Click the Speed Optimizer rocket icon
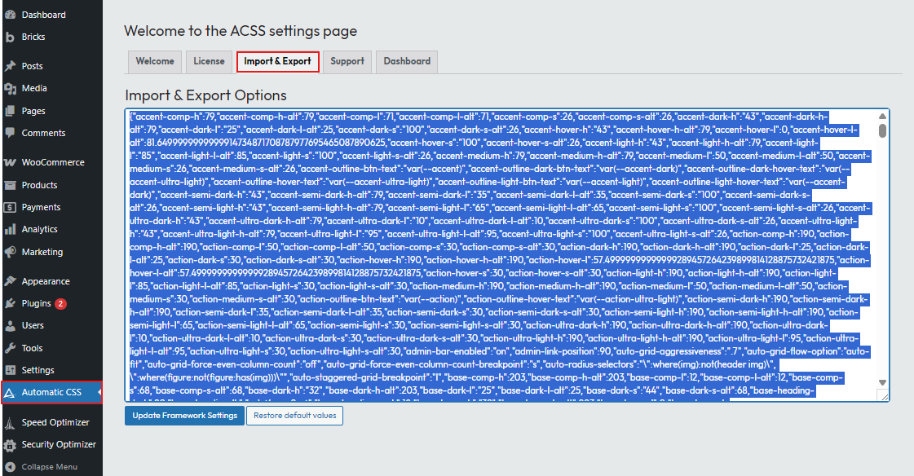 (x=10, y=422)
